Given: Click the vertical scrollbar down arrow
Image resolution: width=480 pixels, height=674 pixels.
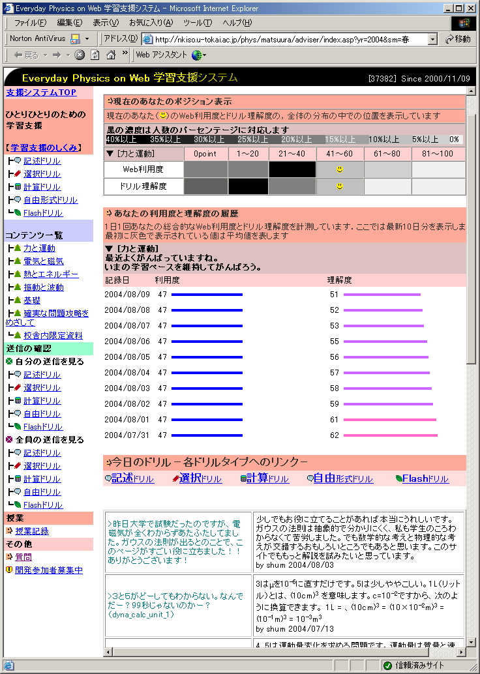Looking at the screenshot, I should coord(472,643).
